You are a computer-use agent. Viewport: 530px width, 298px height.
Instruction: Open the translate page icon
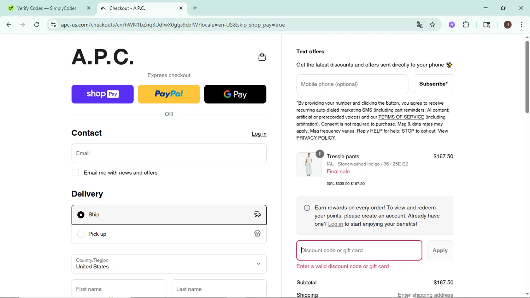point(420,25)
